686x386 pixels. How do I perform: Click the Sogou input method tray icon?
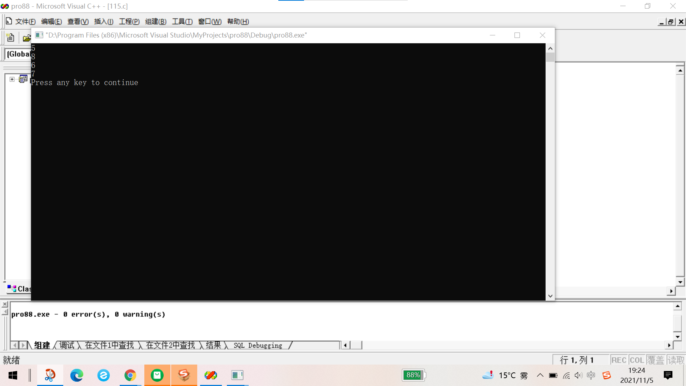606,375
